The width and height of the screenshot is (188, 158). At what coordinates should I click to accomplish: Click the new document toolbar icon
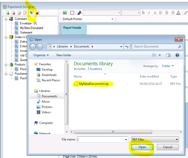[8, 13]
